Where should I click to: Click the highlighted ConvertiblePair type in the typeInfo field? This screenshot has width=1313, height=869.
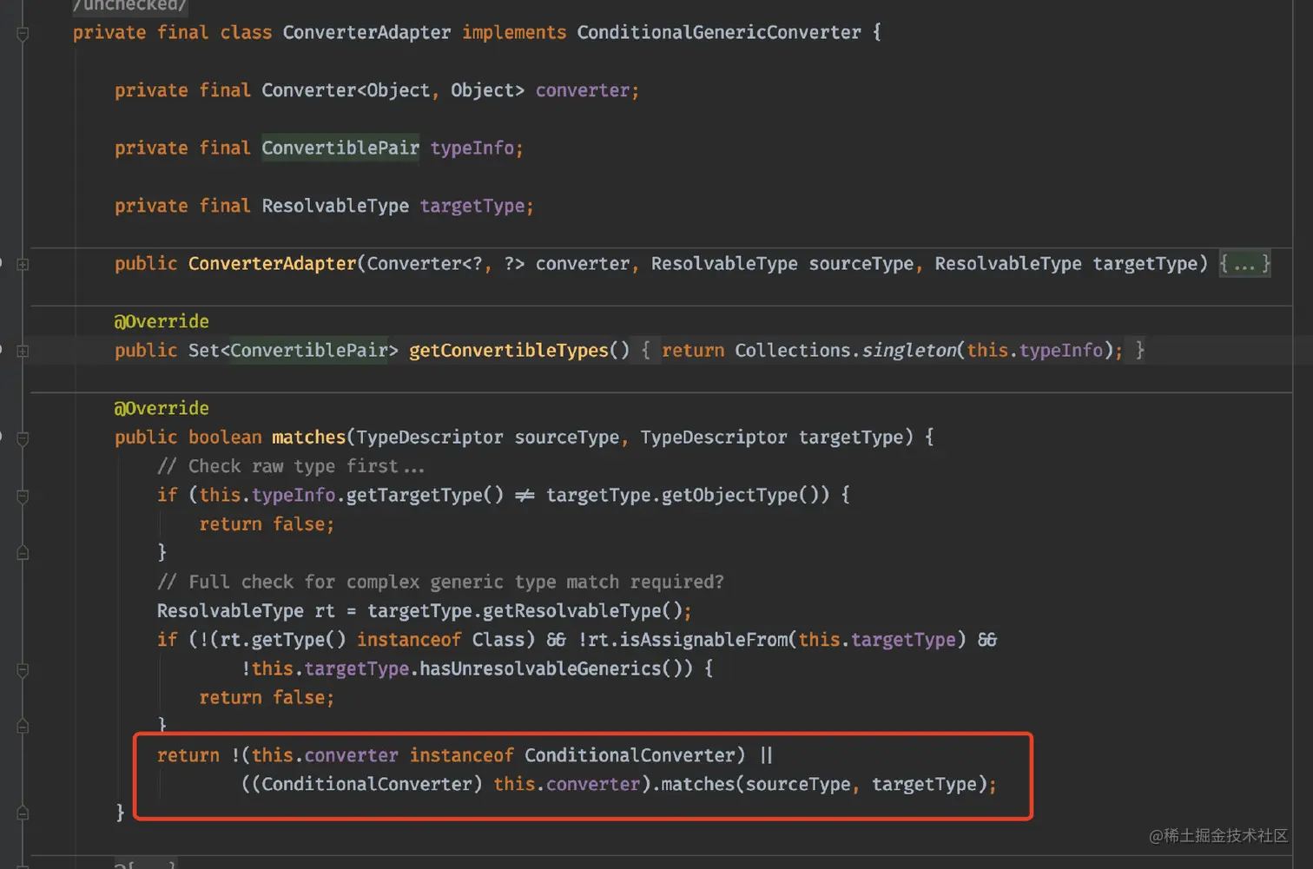340,148
